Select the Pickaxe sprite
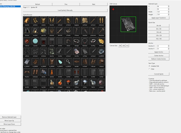The image size is (181, 133). click(x=77, y=31)
